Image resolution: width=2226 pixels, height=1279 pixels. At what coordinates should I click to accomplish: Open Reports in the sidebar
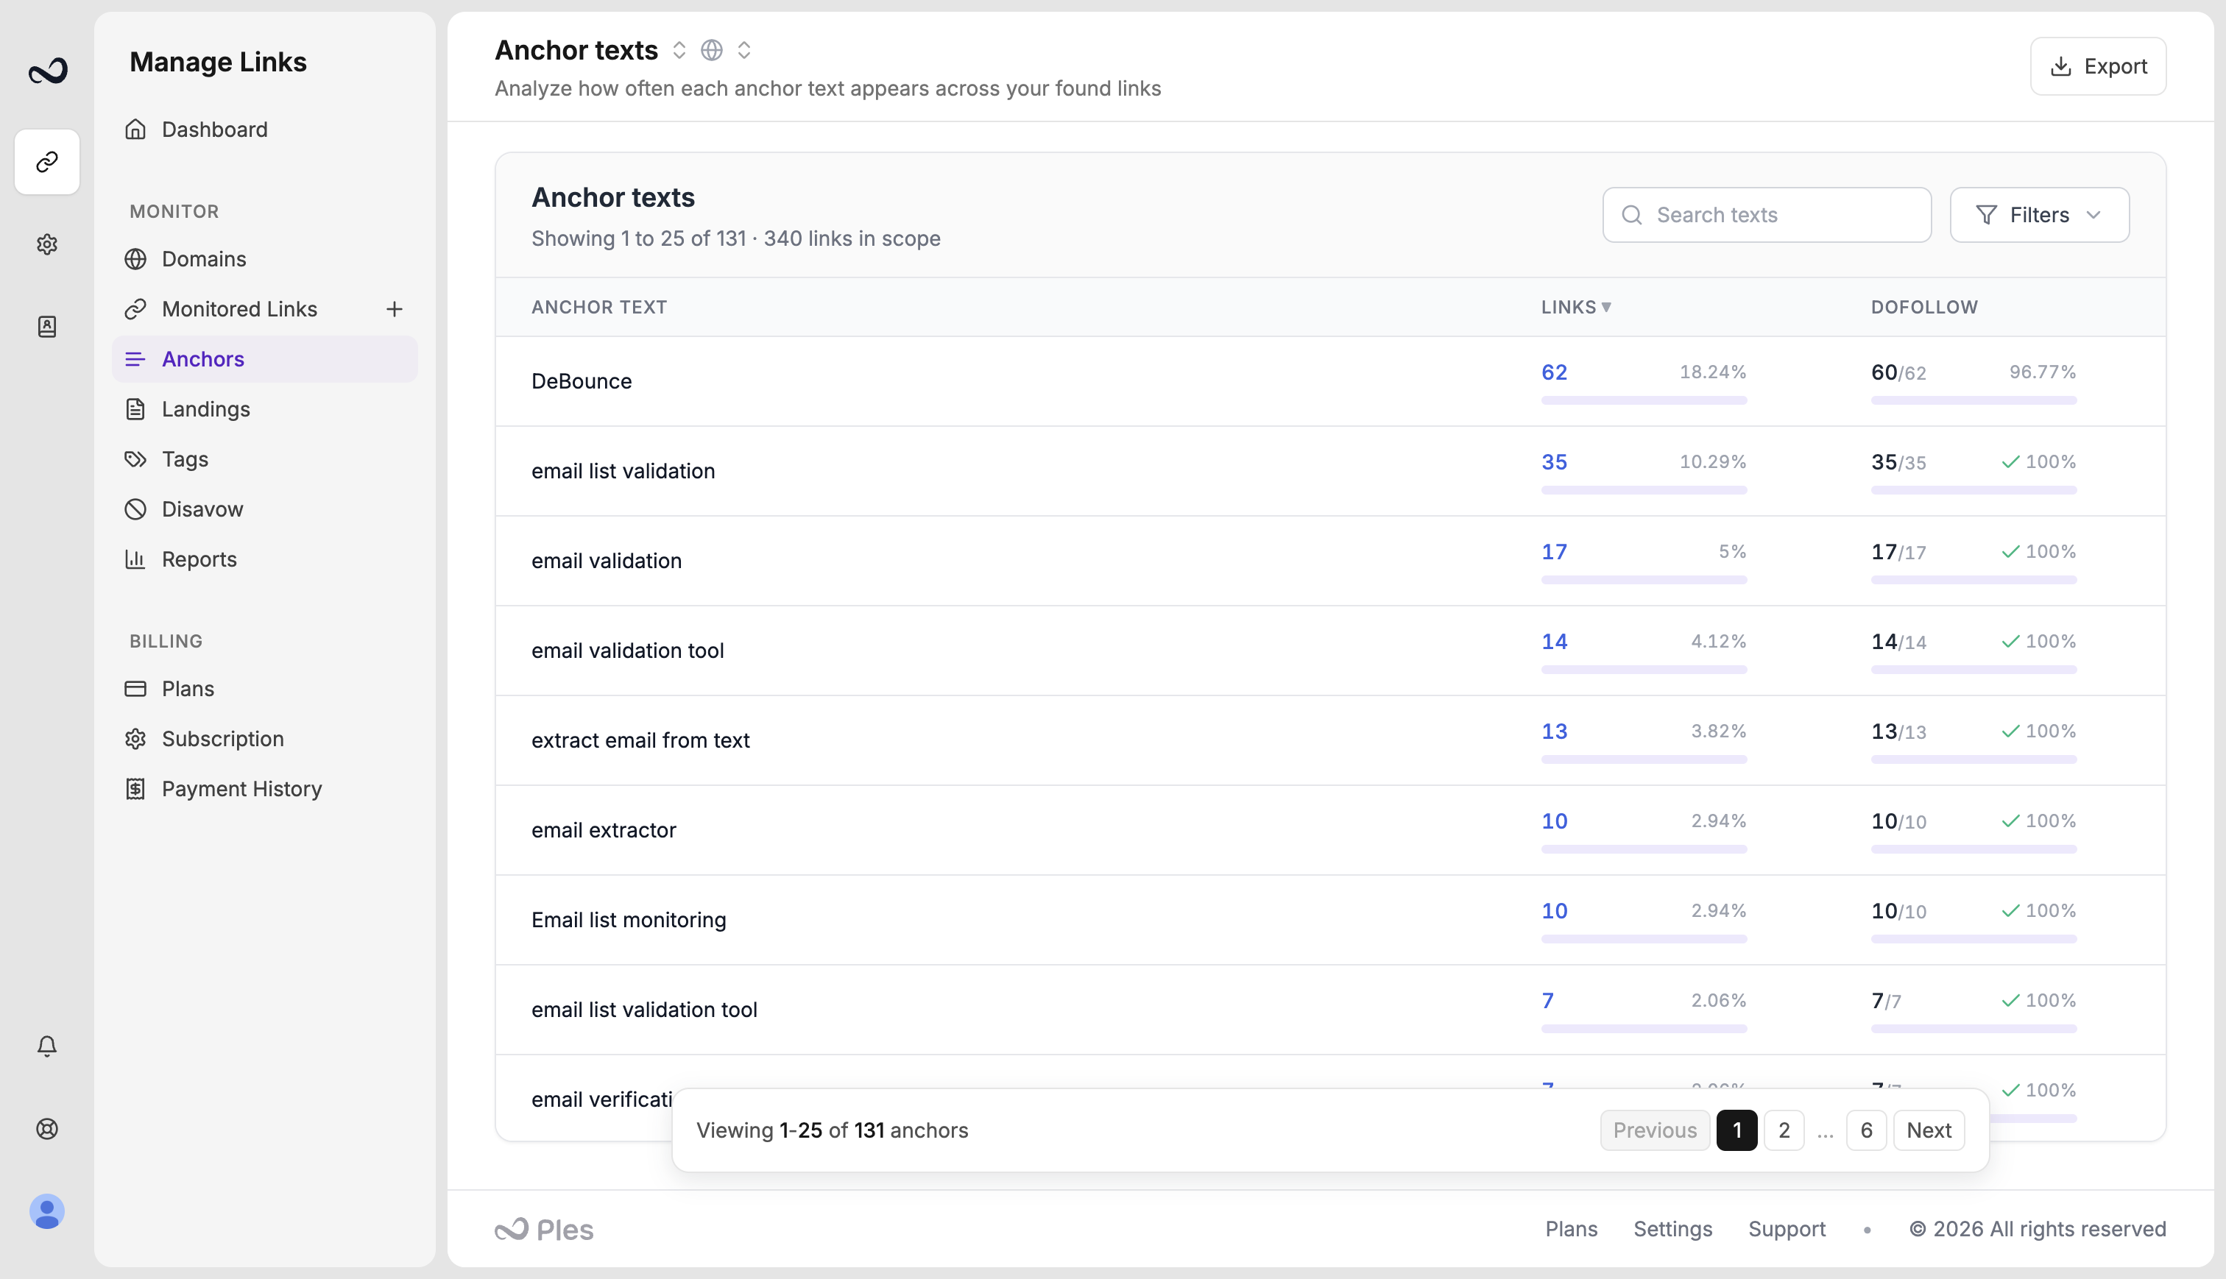264,559
